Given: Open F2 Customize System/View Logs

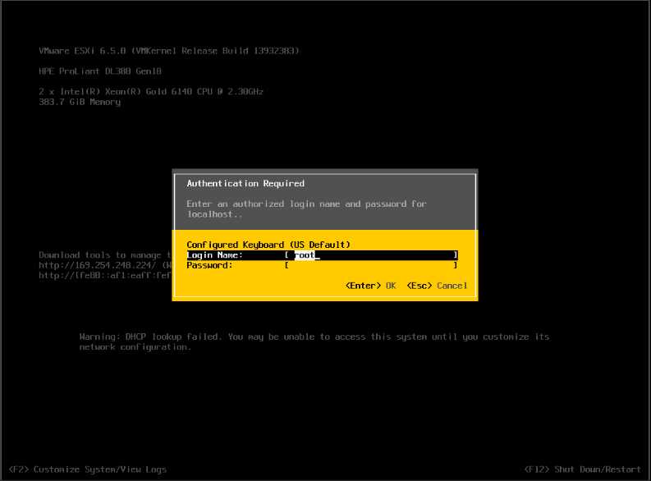Looking at the screenshot, I should pos(88,470).
